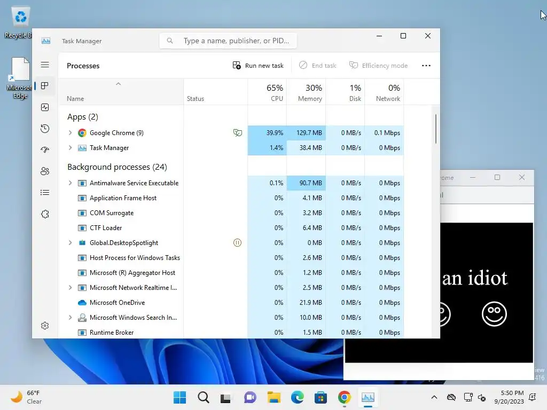Click smiley face in Chrome window

tap(494, 314)
